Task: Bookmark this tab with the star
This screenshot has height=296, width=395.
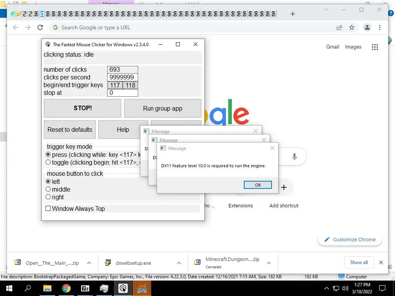Action: pos(352,27)
